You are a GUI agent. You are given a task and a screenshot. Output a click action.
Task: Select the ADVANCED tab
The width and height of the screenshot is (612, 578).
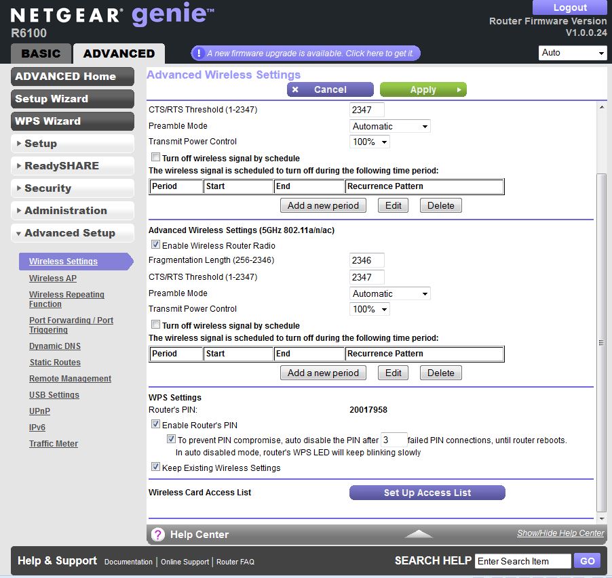click(x=119, y=54)
